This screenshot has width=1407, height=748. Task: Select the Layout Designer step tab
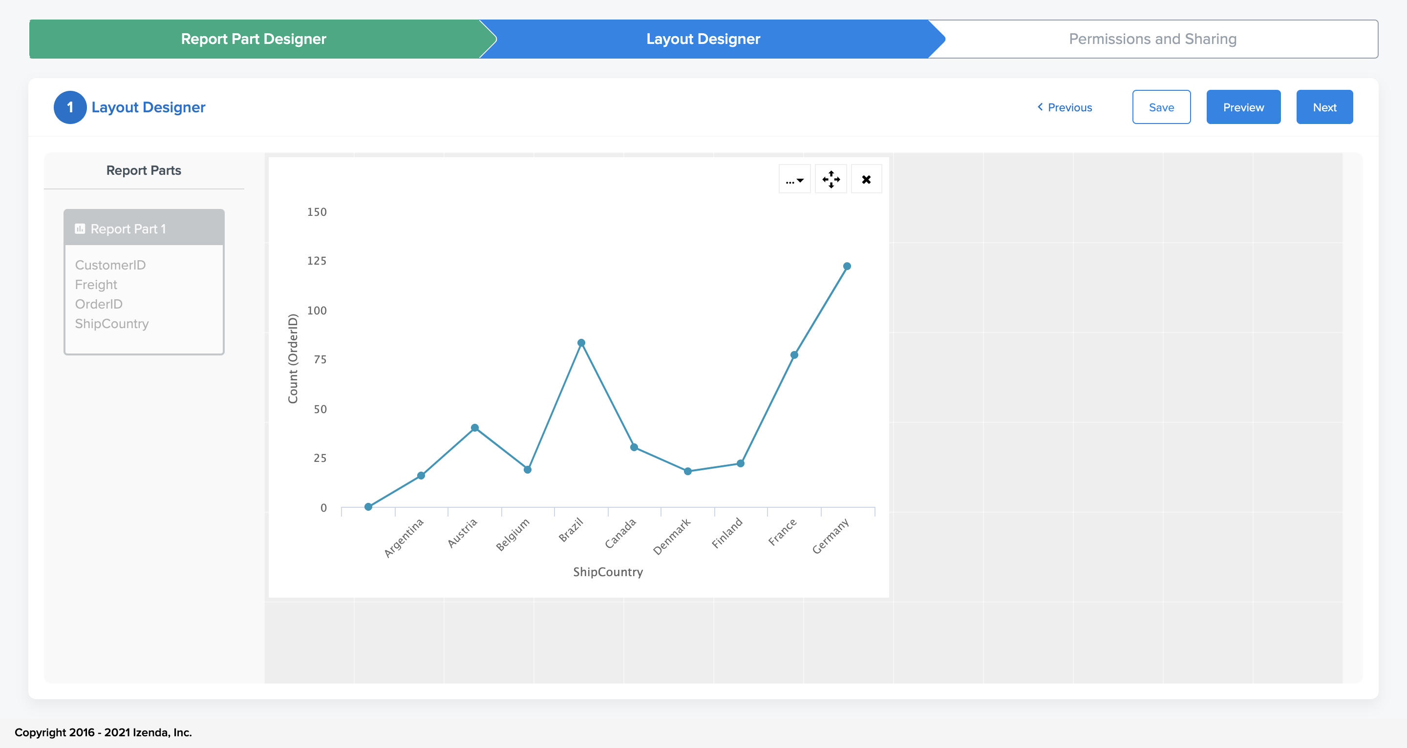[703, 40]
